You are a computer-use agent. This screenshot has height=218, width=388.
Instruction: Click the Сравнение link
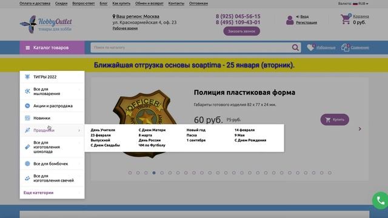pyautogui.click(x=360, y=47)
